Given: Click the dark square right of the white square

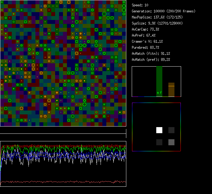Looking at the screenshot, I should (x=171, y=130).
